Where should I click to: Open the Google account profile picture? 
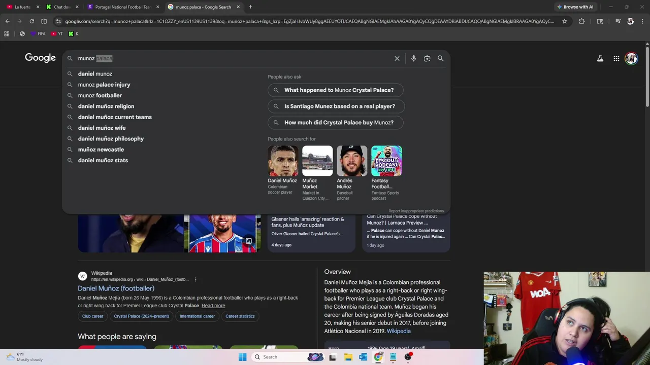click(631, 58)
